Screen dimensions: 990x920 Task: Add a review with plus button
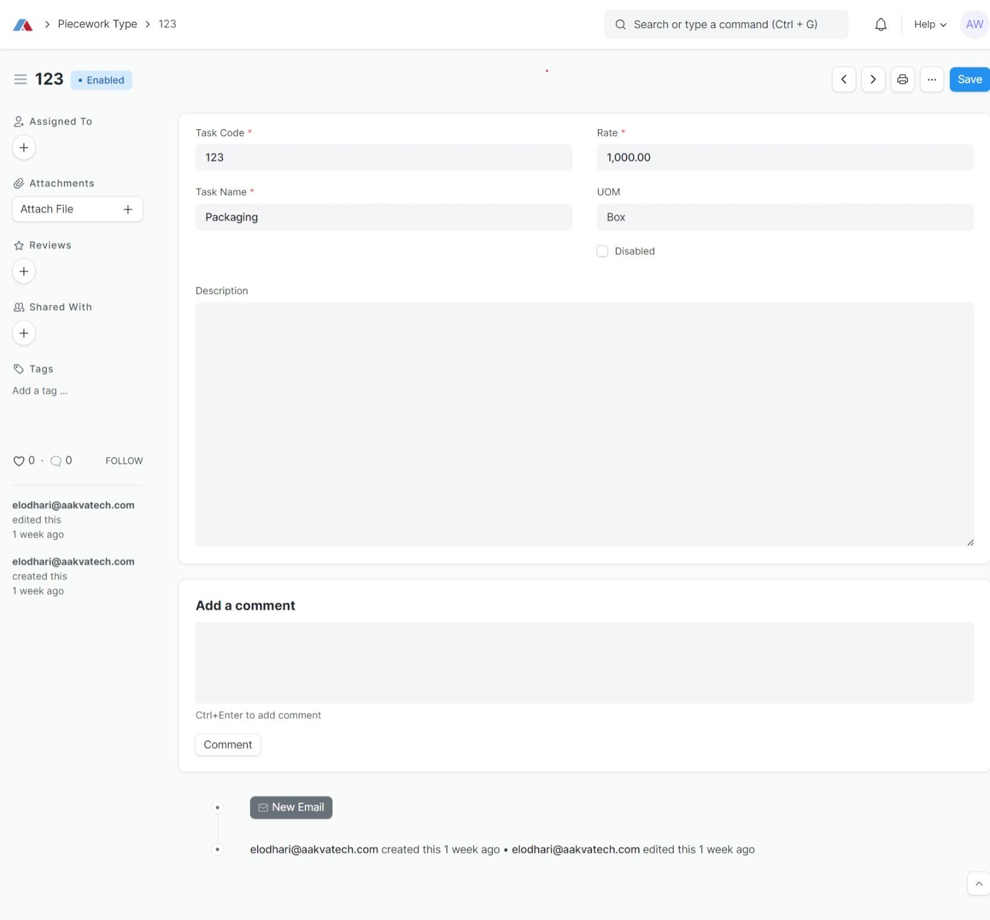point(24,271)
